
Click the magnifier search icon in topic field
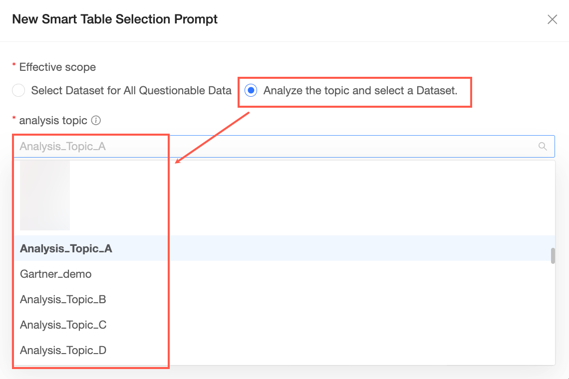pos(543,147)
